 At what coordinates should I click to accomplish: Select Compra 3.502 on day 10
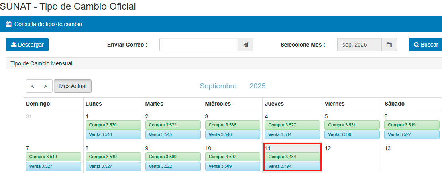[233, 157]
